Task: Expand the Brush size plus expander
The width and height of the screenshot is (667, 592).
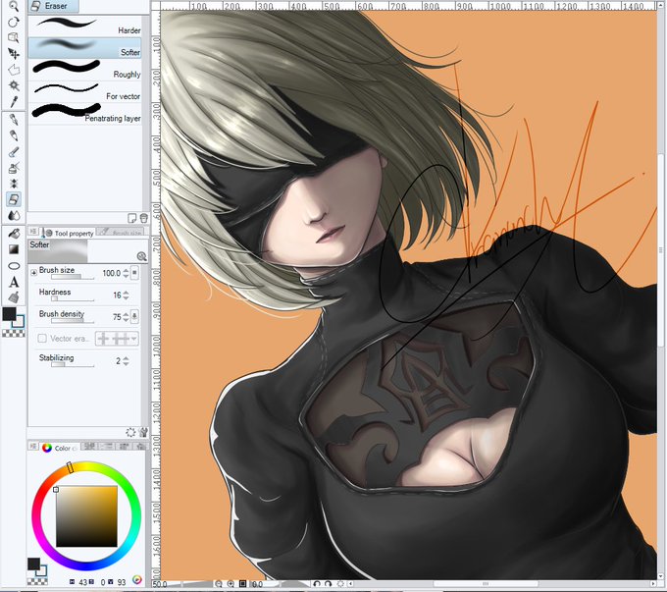Action: pyautogui.click(x=33, y=273)
